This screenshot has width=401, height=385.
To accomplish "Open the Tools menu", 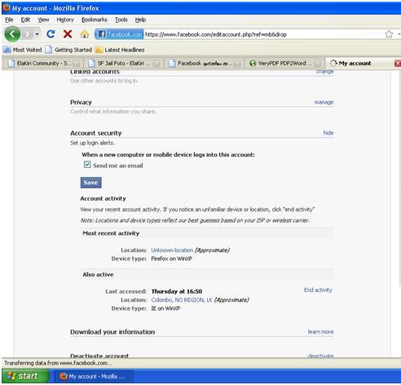I will point(121,20).
